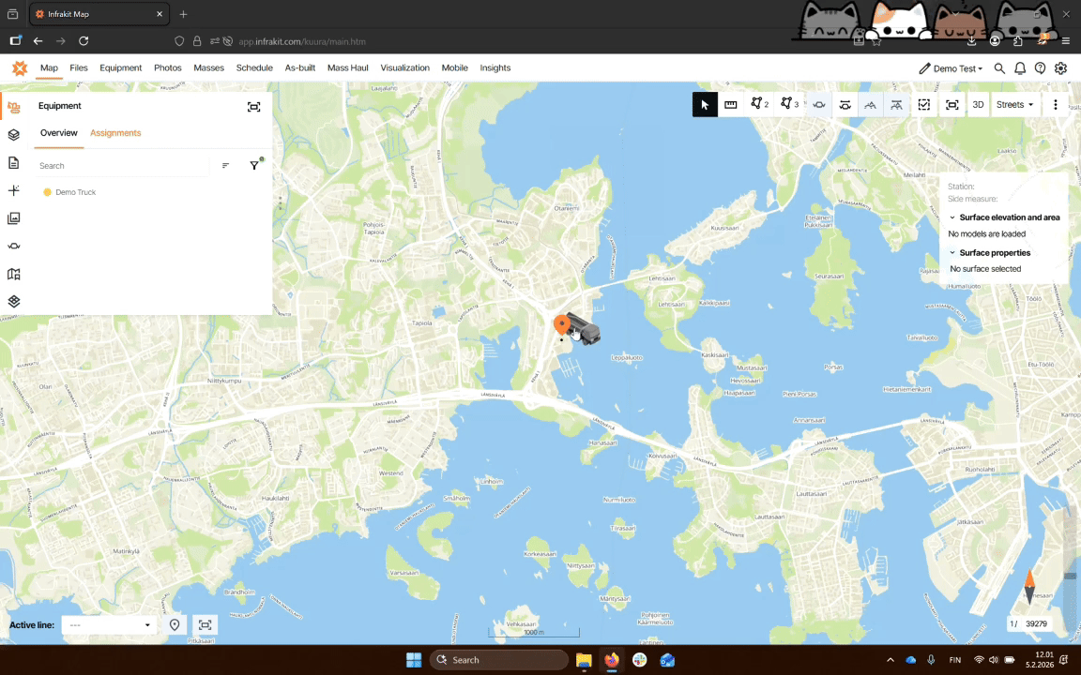This screenshot has height=675, width=1081.
Task: Open the Equipment sidebar panel icon
Action: (x=14, y=108)
